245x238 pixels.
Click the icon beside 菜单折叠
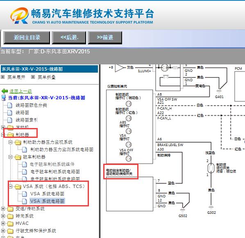click(x=33, y=77)
